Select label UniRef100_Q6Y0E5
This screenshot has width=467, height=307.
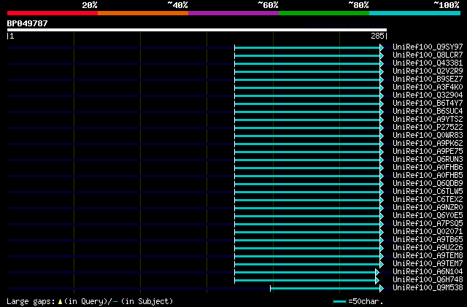coord(428,216)
